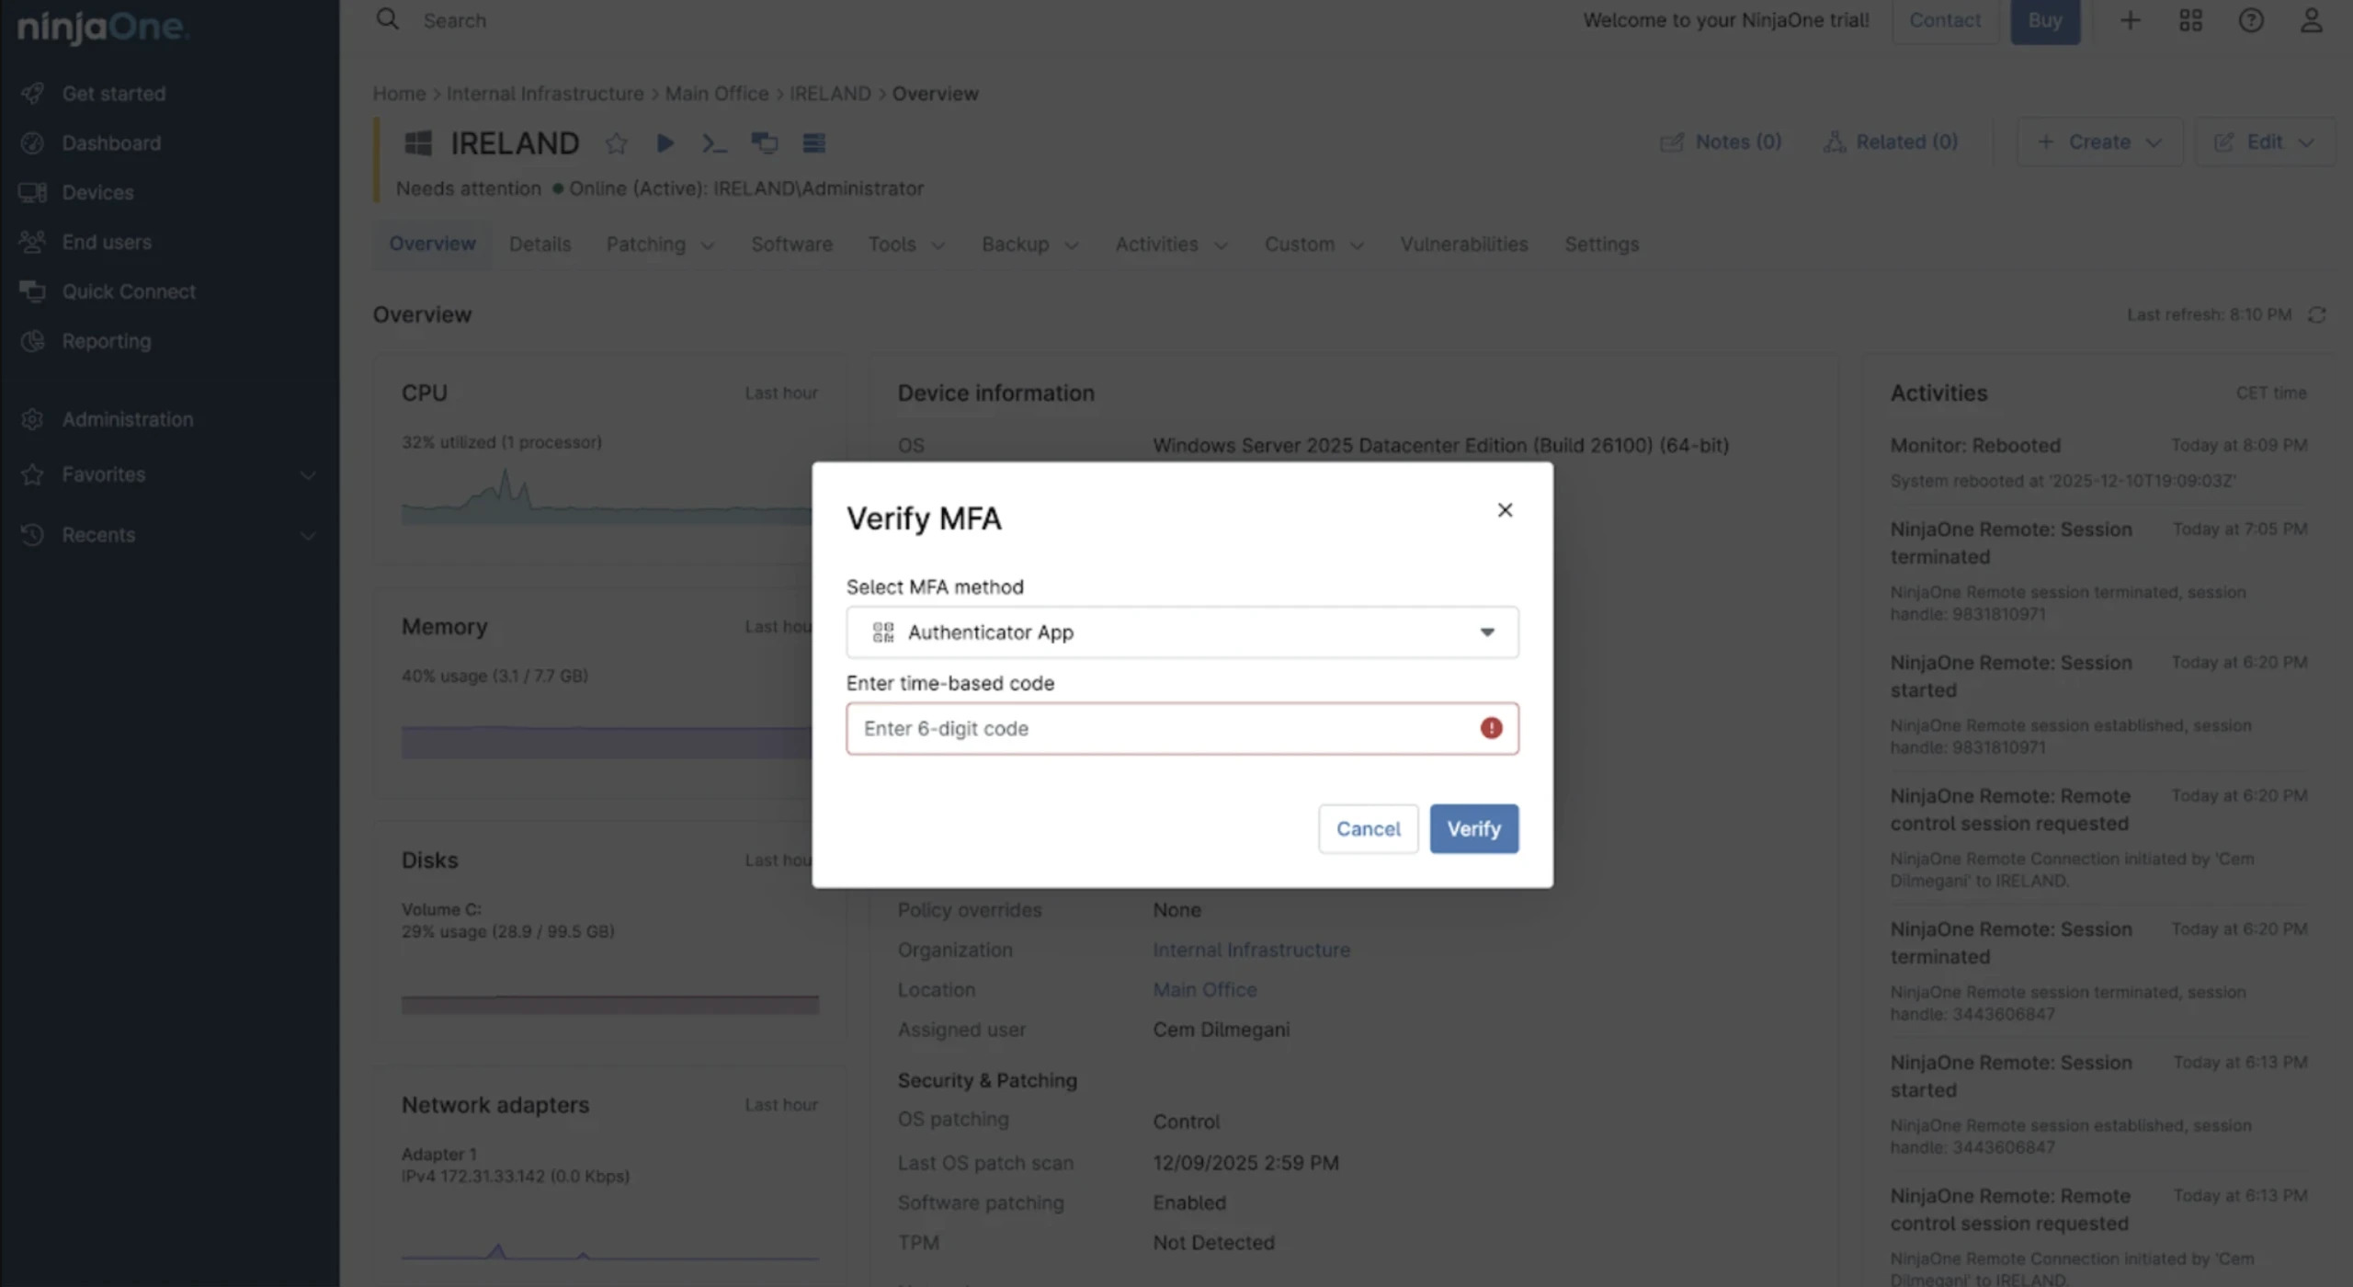Click the search magnifier icon

coord(388,19)
